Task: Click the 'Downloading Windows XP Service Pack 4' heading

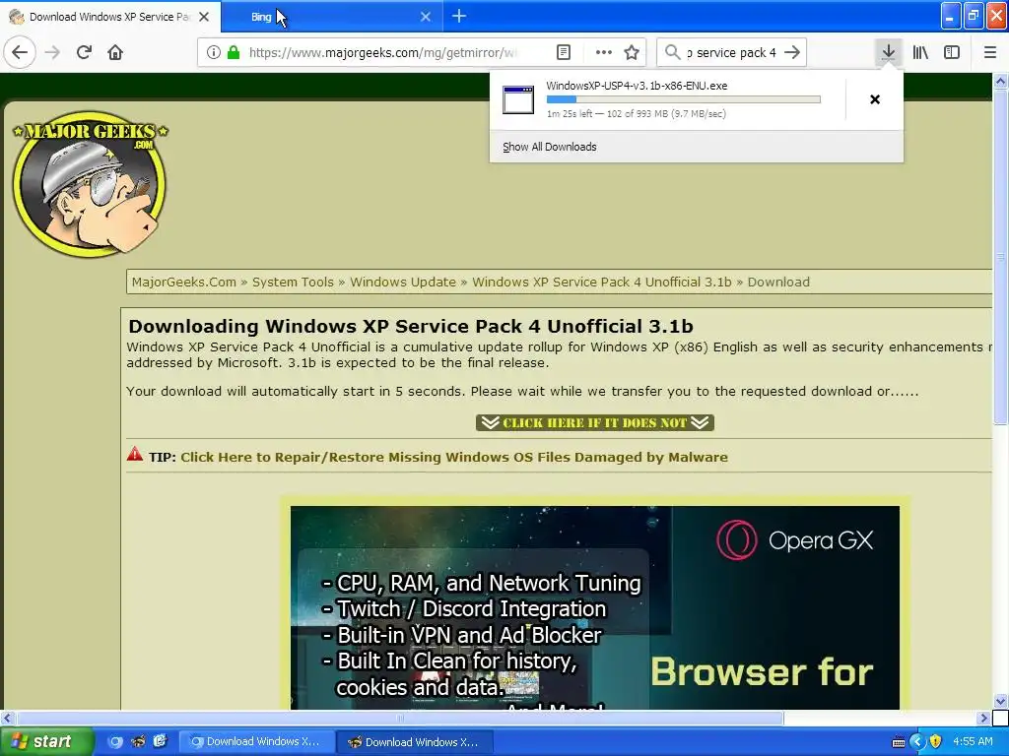Action: (410, 326)
